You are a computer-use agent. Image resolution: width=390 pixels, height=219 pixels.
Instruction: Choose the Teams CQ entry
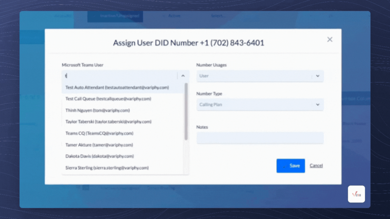click(x=99, y=133)
